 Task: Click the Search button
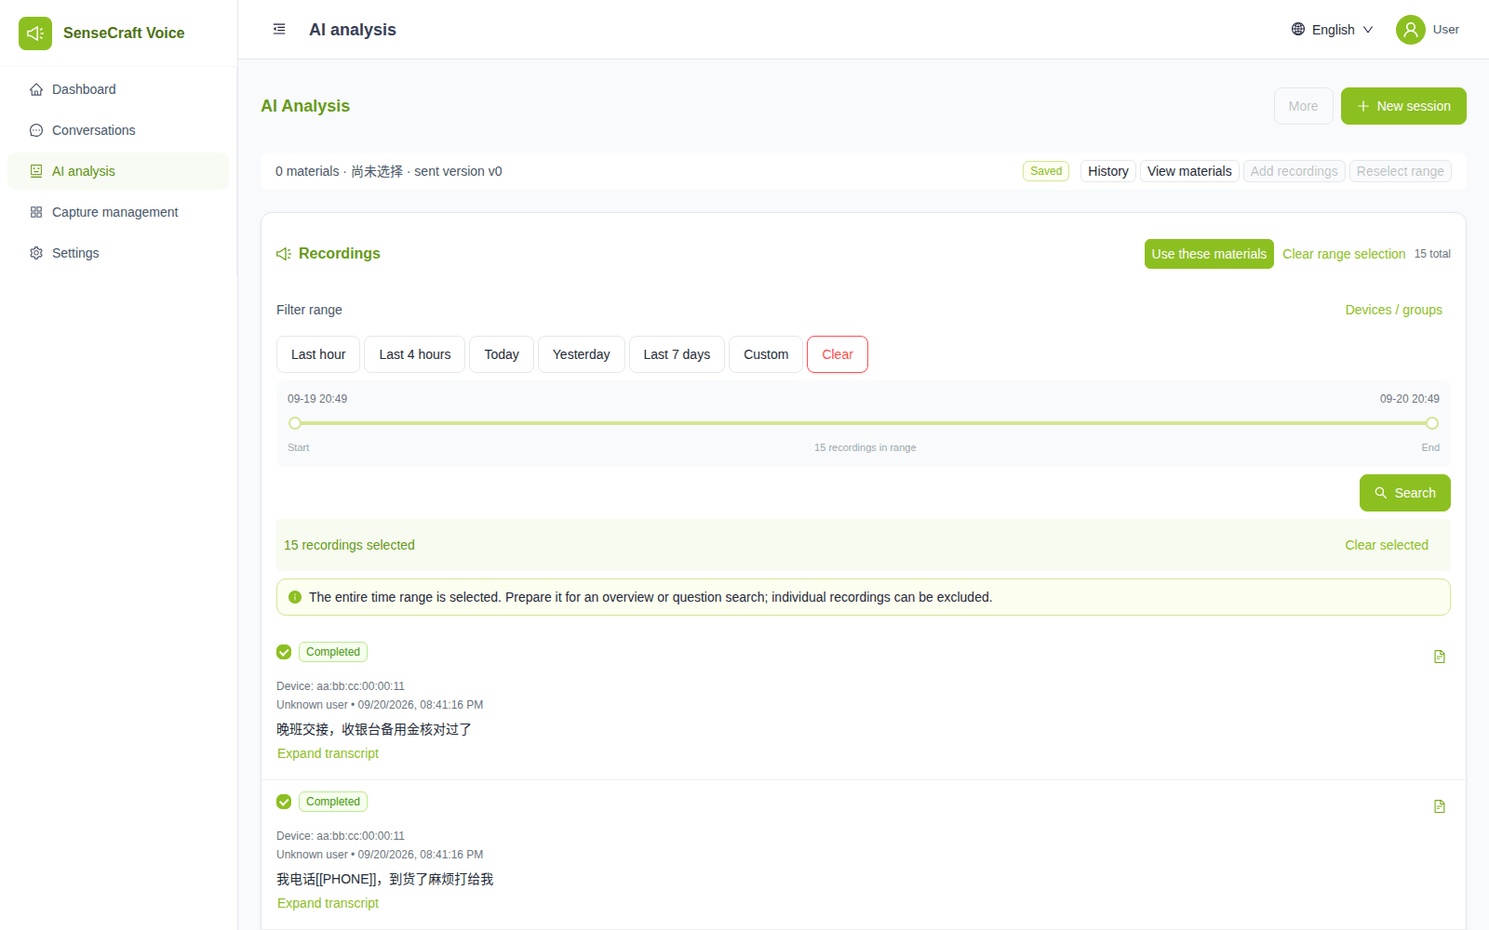pyautogui.click(x=1405, y=493)
